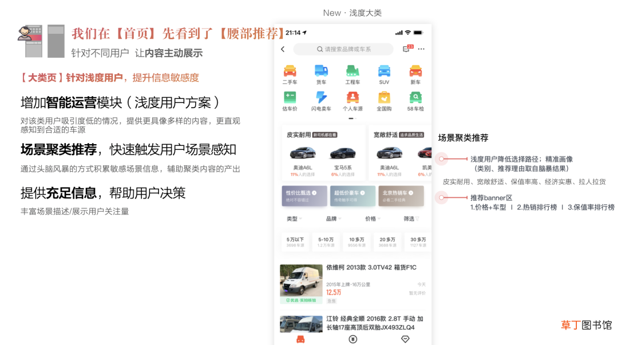Image resolution: width=618 pixels, height=345 pixels.
Task: Open the 依维柯 2013款 3.0TV42 listing title
Action: pos(371,267)
